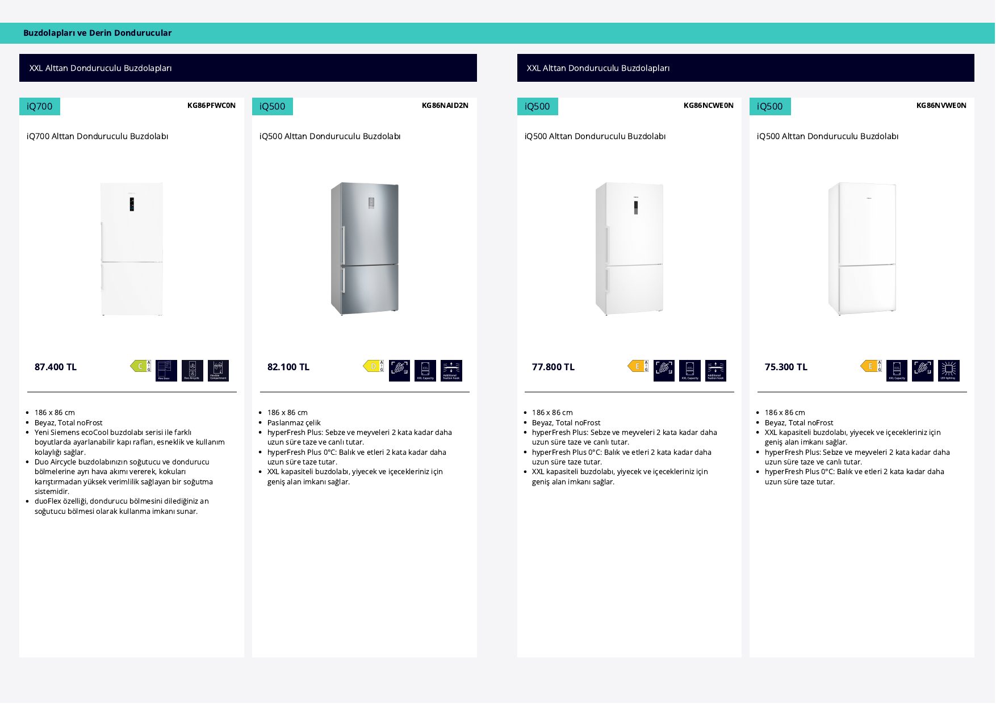Click the XXL Capacity icon on KG86NVWE0N
996x704 pixels.
[x=897, y=371]
